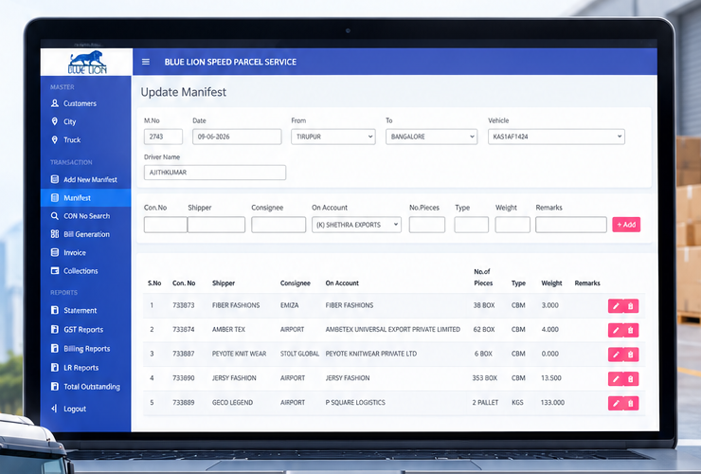The width and height of the screenshot is (701, 474).
Task: Edit the PEYOTE KNIT WEAR row
Action: [616, 355]
